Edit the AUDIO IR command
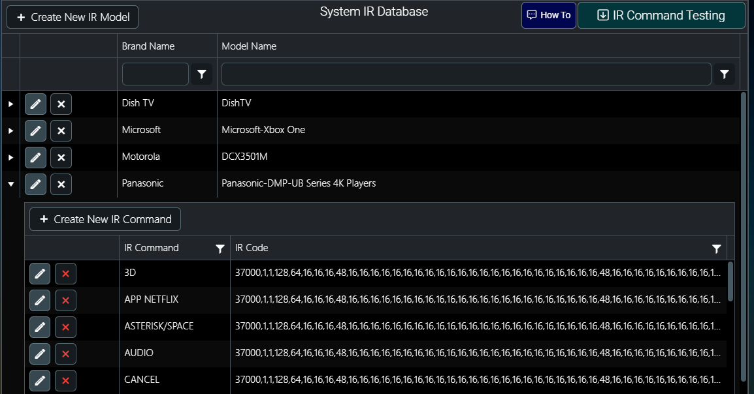The height and width of the screenshot is (394, 754). point(40,354)
